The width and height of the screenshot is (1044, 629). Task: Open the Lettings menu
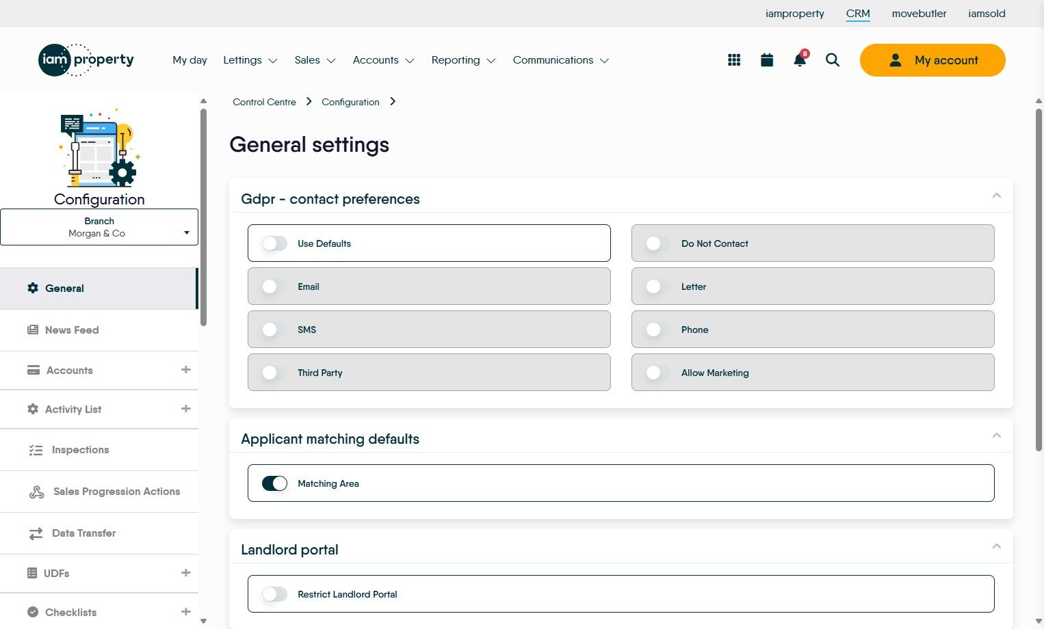coord(250,60)
